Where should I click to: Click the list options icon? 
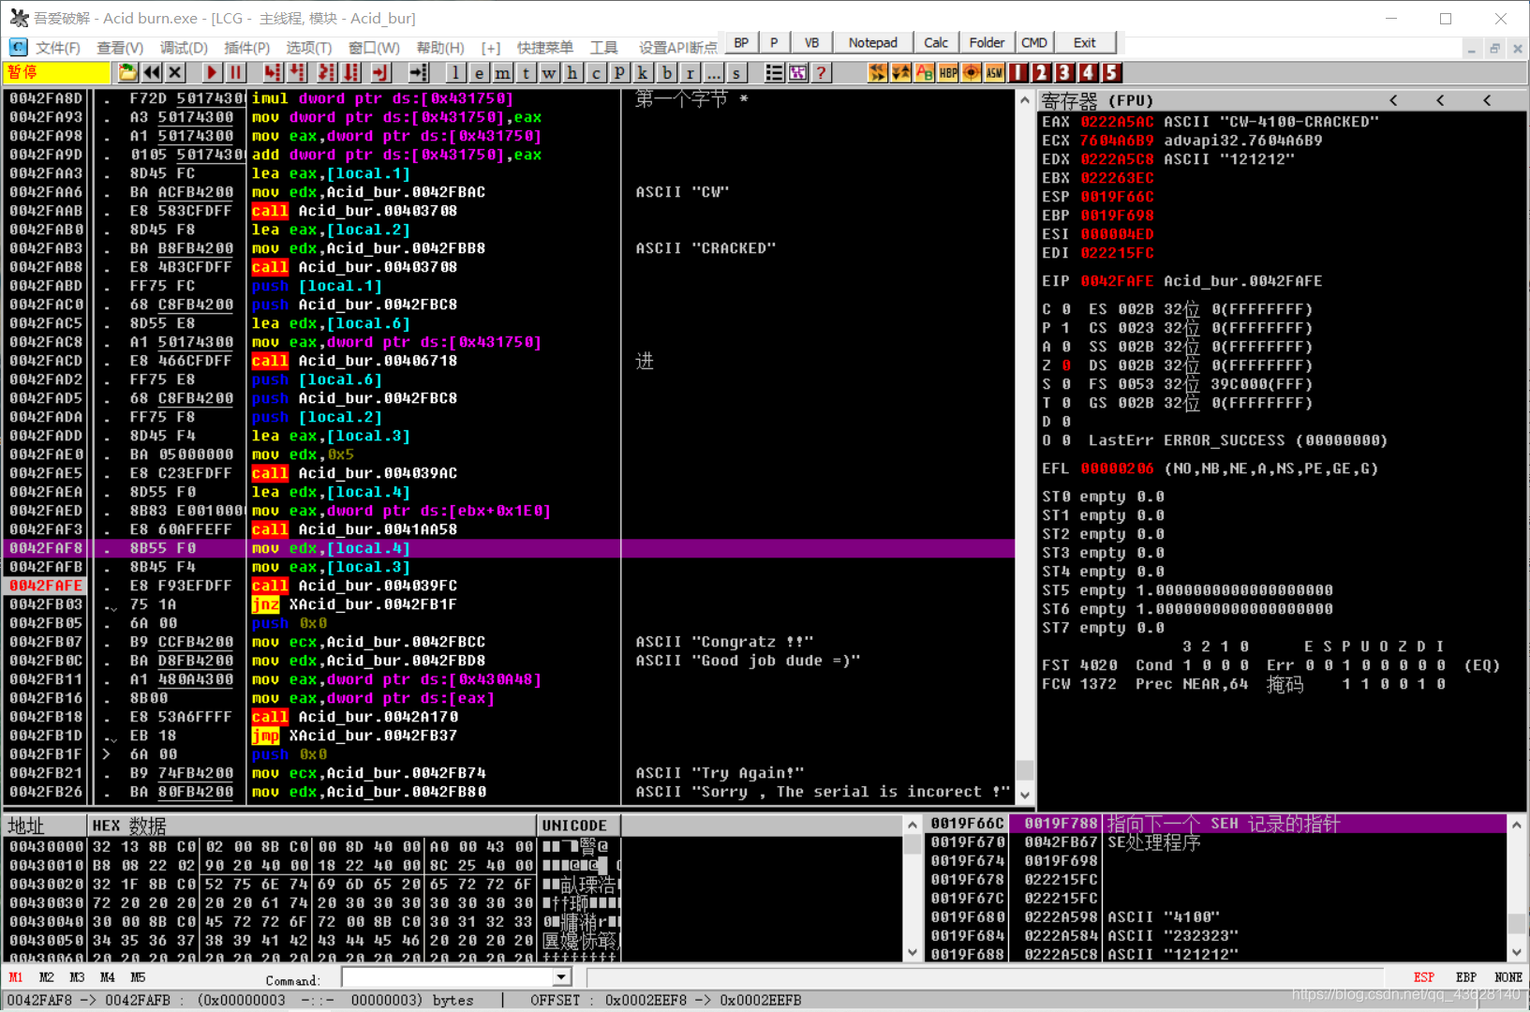(x=774, y=72)
